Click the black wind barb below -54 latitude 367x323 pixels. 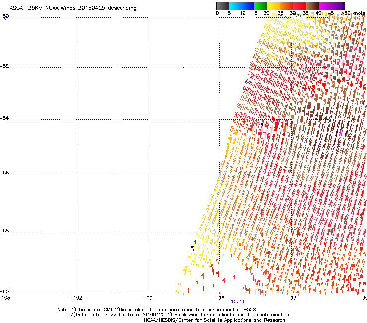(x=262, y=126)
